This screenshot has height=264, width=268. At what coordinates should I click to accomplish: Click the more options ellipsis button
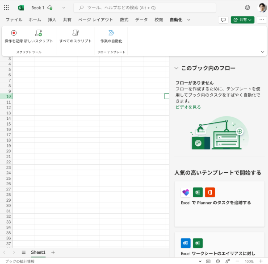(261, 20)
